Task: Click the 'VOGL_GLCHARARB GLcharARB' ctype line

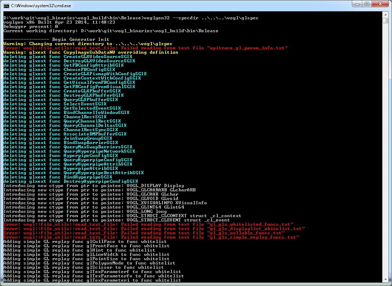Action: [99, 190]
